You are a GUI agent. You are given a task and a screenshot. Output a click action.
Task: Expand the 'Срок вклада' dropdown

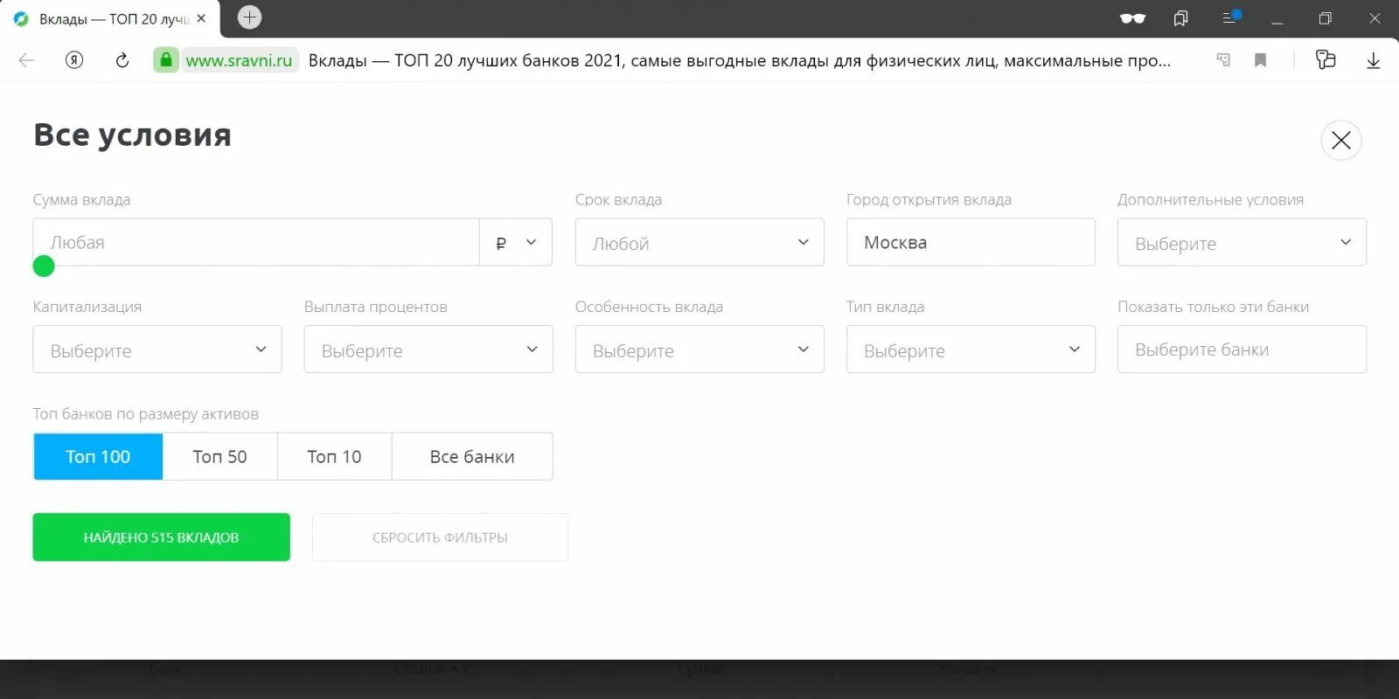click(x=699, y=242)
